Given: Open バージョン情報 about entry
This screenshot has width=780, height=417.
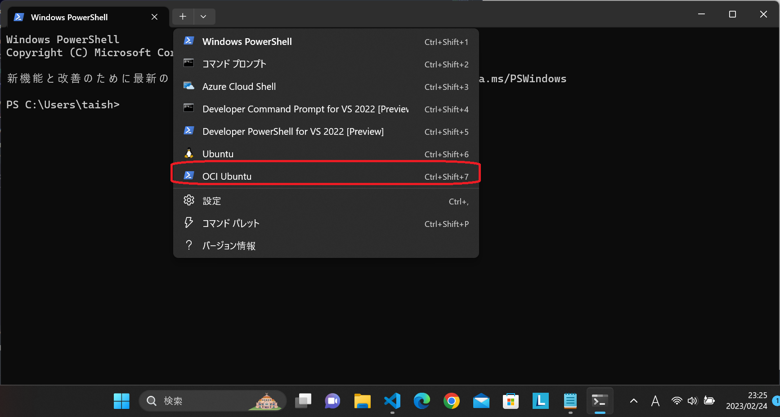Looking at the screenshot, I should pyautogui.click(x=326, y=245).
